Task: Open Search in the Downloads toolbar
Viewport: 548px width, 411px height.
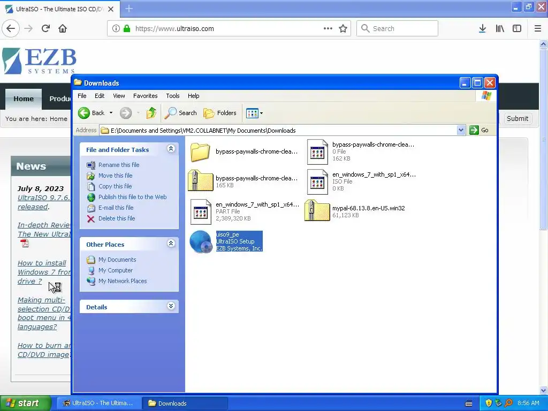Action: (x=181, y=113)
